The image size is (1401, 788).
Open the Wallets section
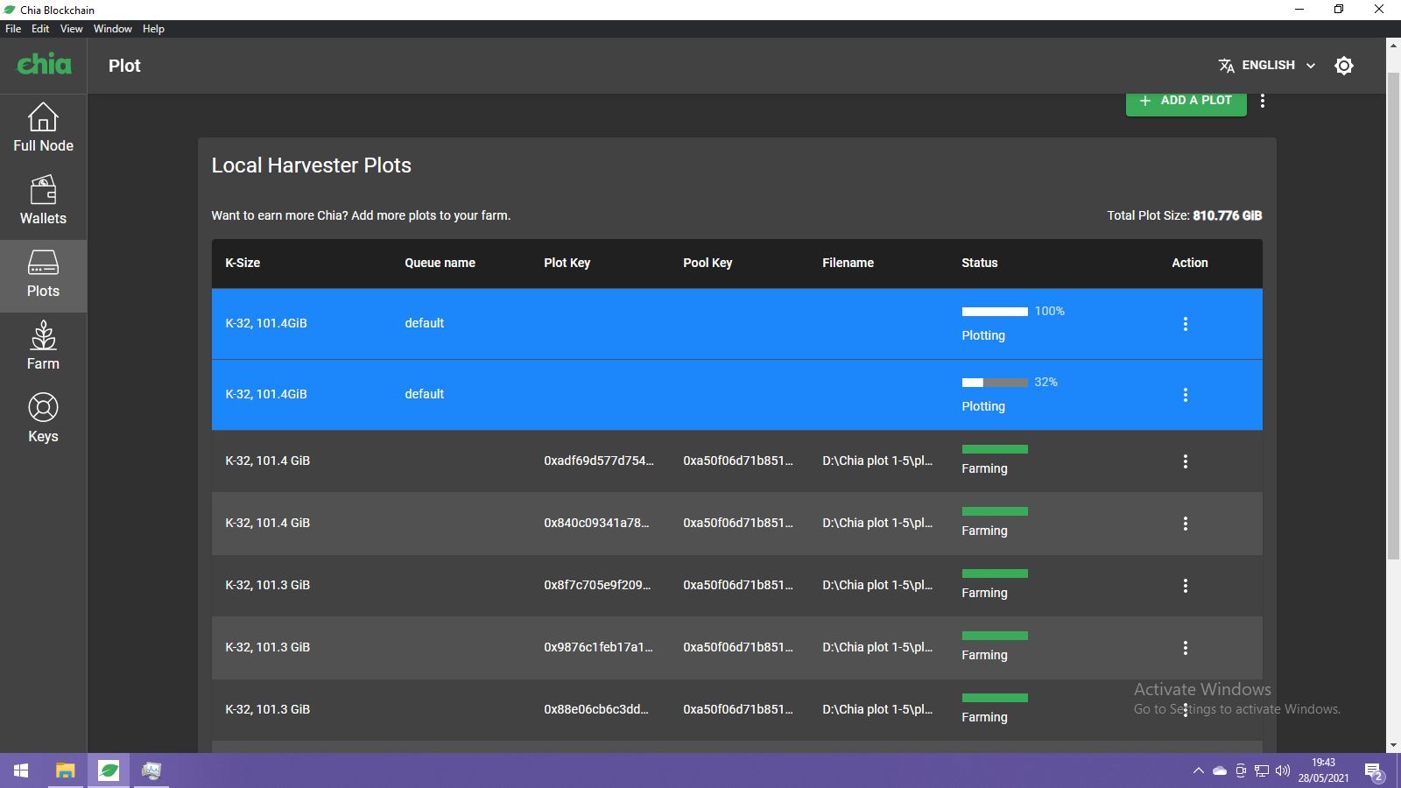point(43,201)
